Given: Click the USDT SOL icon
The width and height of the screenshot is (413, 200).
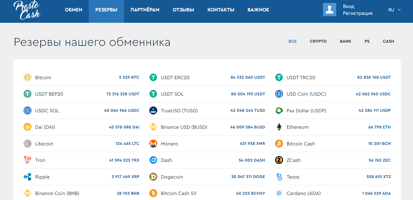Looking at the screenshot, I should pyautogui.click(x=153, y=94).
